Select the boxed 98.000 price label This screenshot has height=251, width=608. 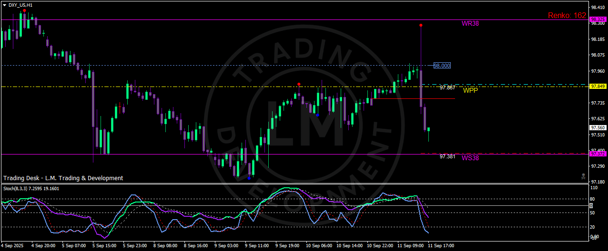tap(442, 66)
